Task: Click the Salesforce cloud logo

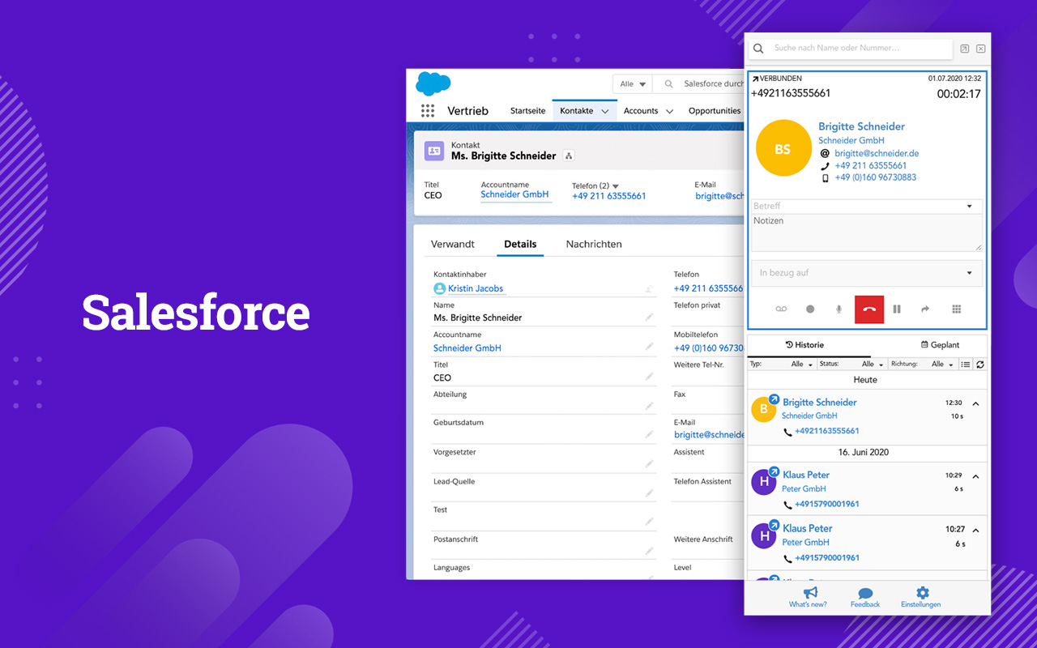Action: (433, 83)
